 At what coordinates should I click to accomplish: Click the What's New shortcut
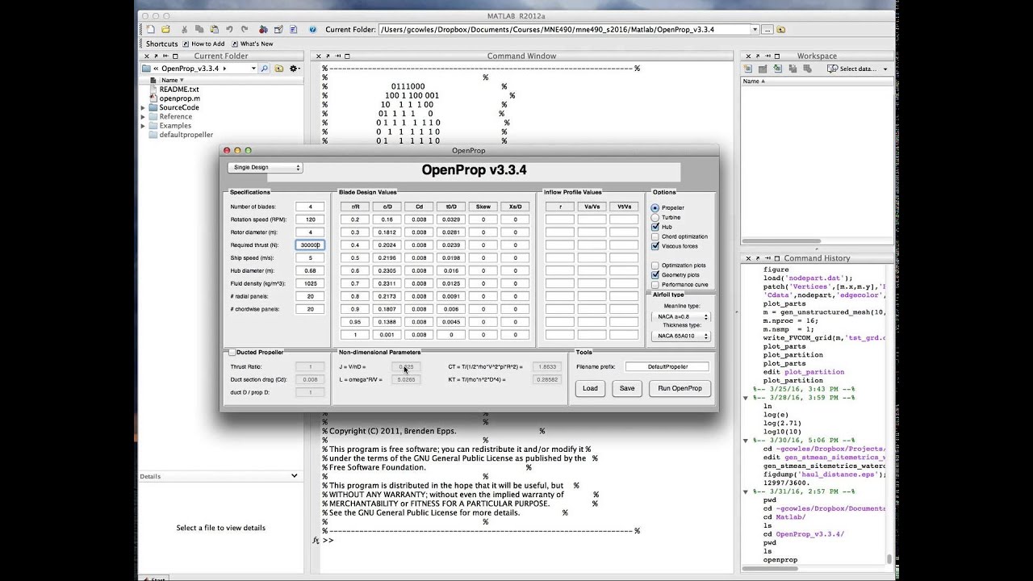click(x=253, y=44)
